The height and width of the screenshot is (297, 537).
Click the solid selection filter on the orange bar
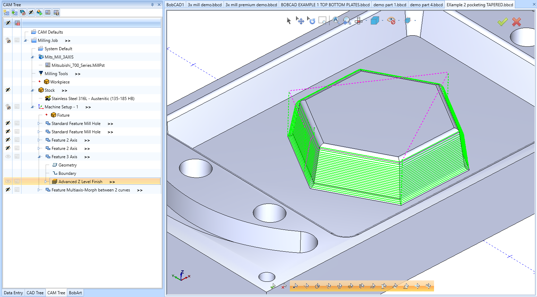(x=350, y=286)
